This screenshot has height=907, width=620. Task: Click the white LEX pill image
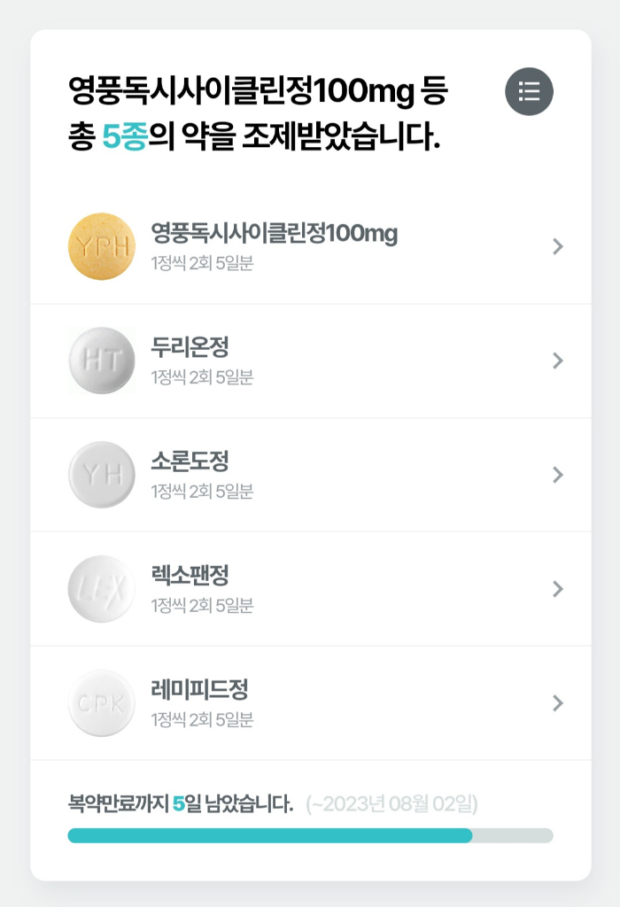tap(102, 589)
